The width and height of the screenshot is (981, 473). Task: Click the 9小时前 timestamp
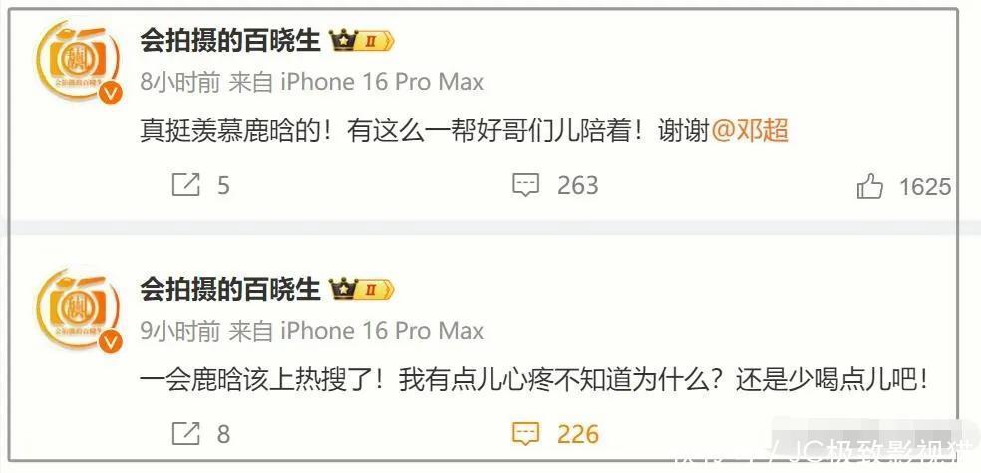180,330
